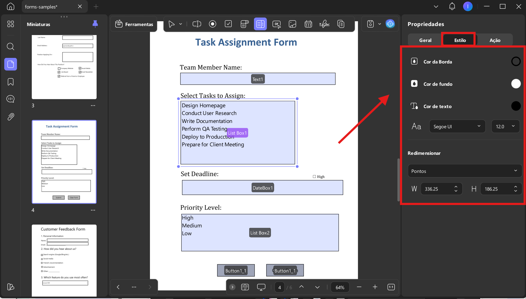Switch to the Geral tab
Image resolution: width=526 pixels, height=299 pixels.
pyautogui.click(x=425, y=40)
